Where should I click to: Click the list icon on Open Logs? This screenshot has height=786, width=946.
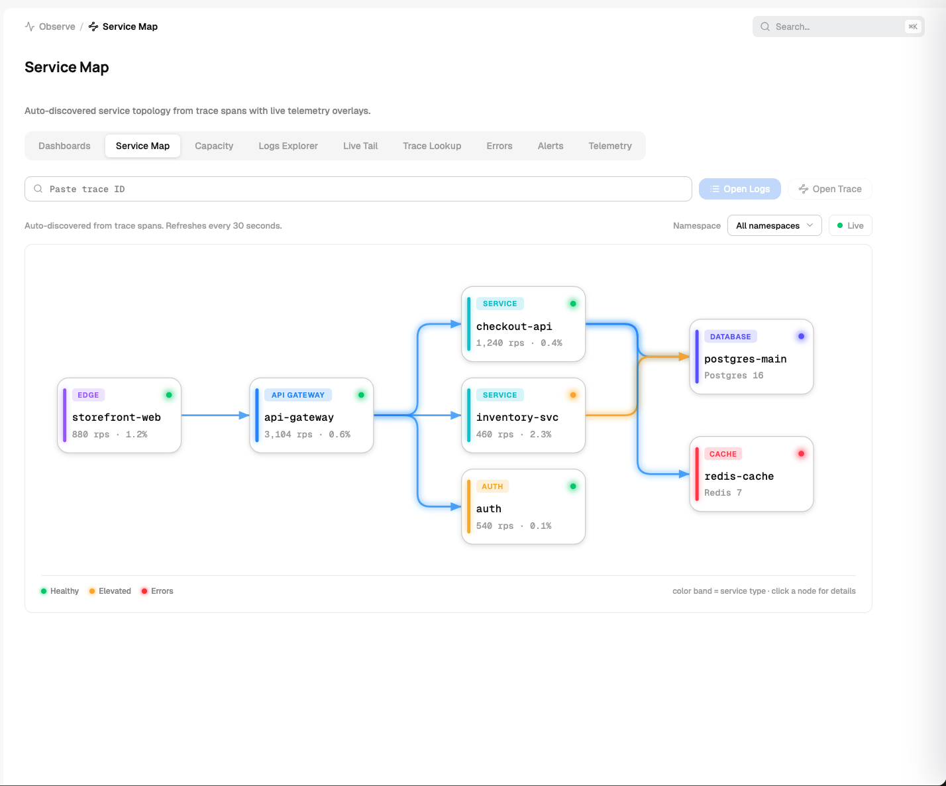[x=715, y=189]
